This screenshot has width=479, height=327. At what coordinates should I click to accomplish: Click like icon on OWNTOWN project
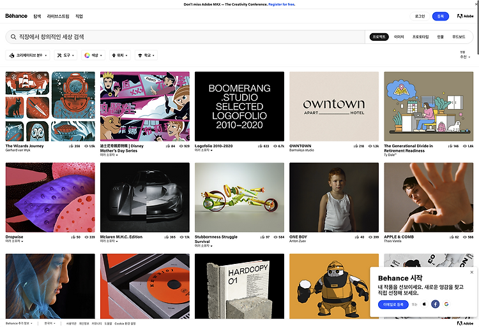[x=356, y=146]
